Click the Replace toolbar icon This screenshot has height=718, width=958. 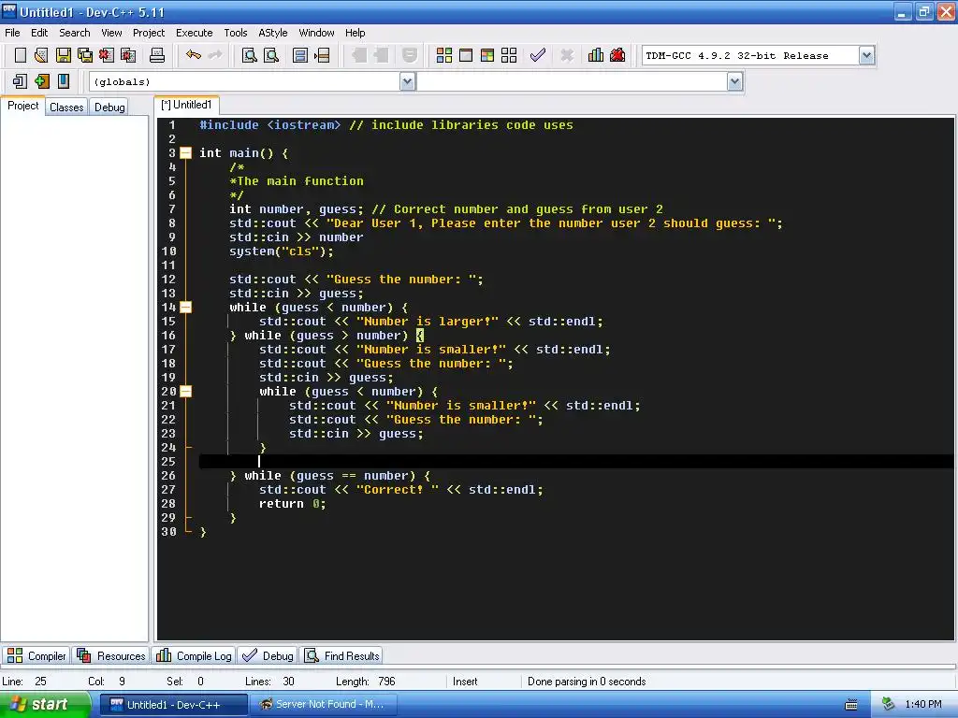click(271, 55)
